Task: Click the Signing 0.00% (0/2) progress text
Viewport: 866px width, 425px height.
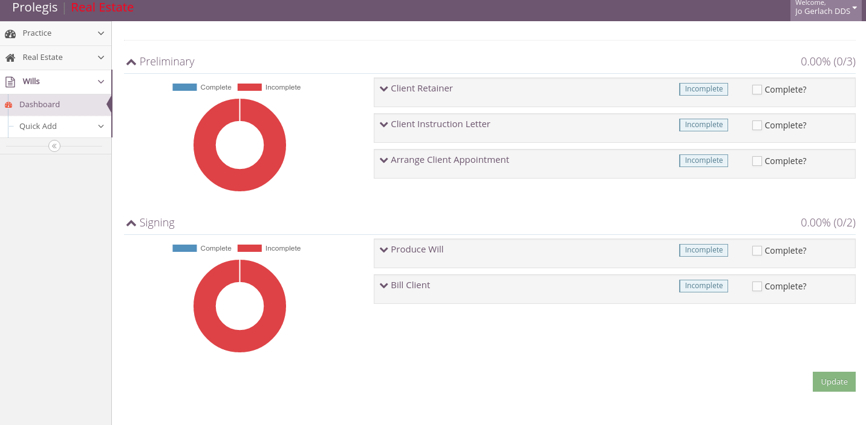Action: point(828,223)
